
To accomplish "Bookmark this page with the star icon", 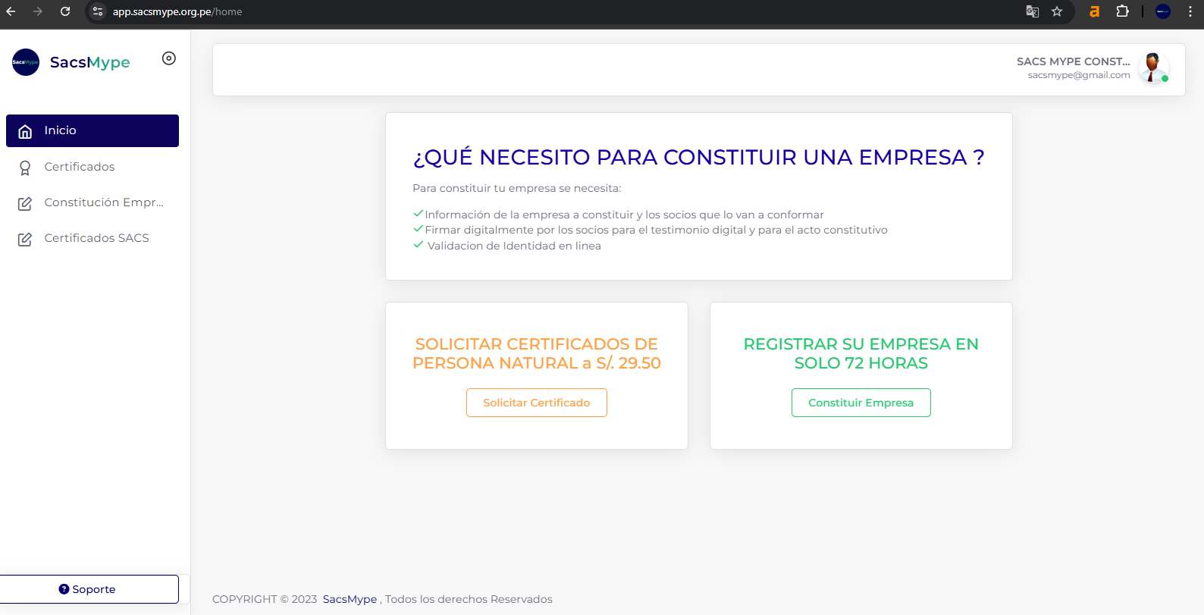I will (x=1057, y=11).
